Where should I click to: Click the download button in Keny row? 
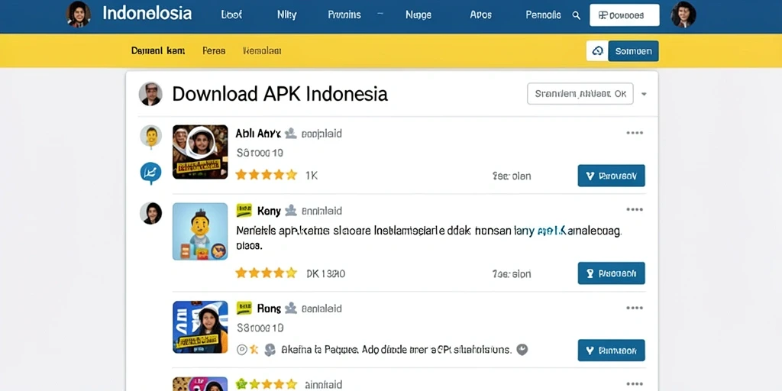pos(612,273)
